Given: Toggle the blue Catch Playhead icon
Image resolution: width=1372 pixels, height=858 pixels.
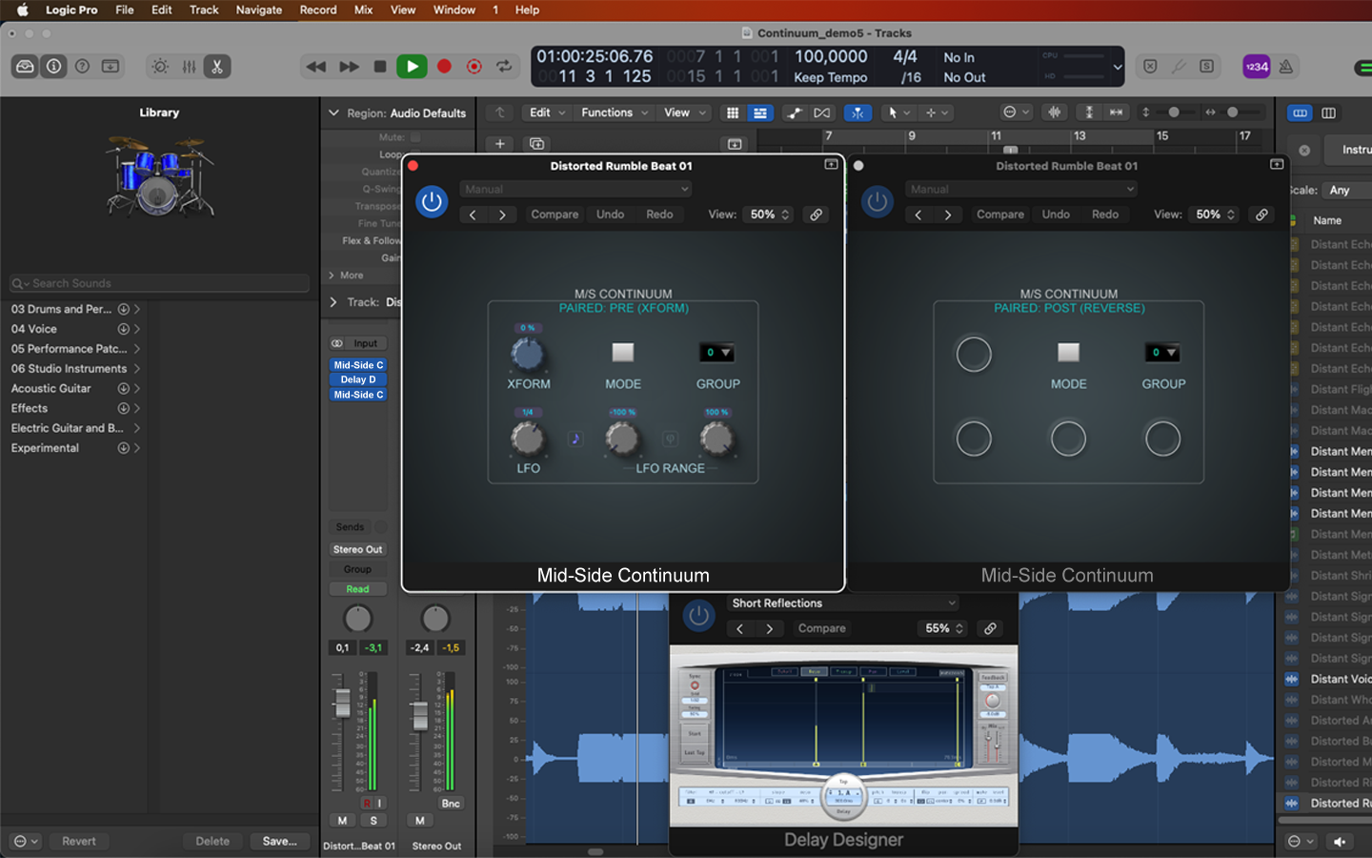Looking at the screenshot, I should tap(858, 112).
